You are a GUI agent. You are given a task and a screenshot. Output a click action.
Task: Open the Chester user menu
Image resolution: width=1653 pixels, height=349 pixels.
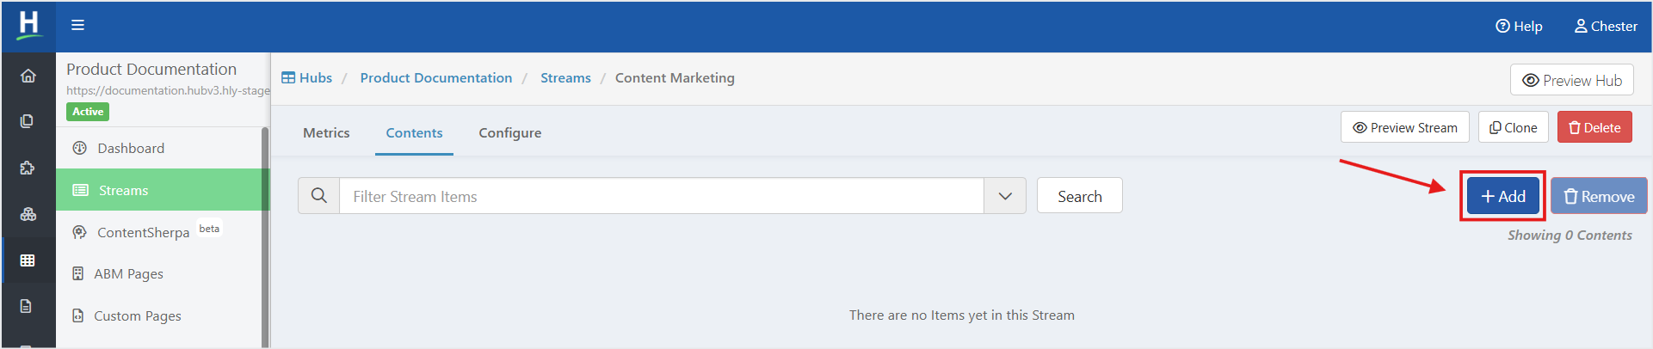click(x=1606, y=26)
